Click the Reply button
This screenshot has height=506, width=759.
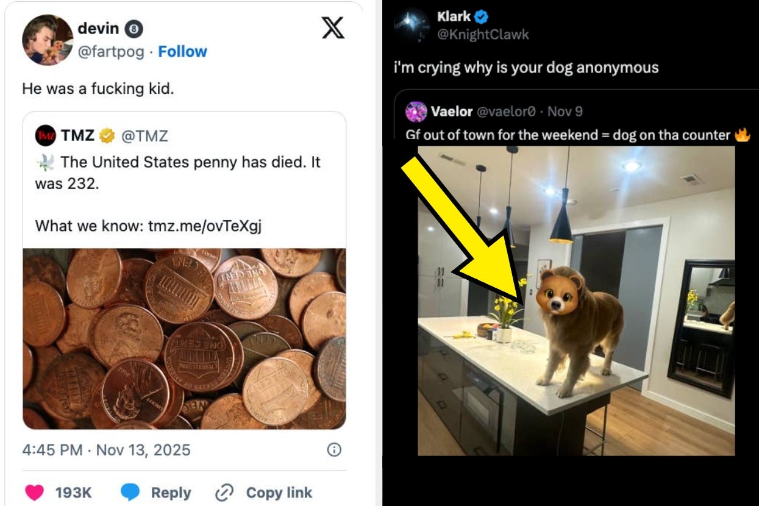tap(171, 493)
